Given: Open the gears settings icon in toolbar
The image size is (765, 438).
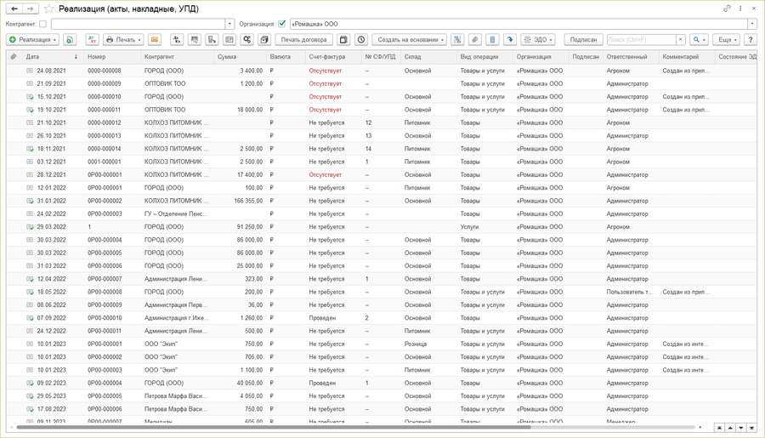Looking at the screenshot, I should pyautogui.click(x=246, y=40).
